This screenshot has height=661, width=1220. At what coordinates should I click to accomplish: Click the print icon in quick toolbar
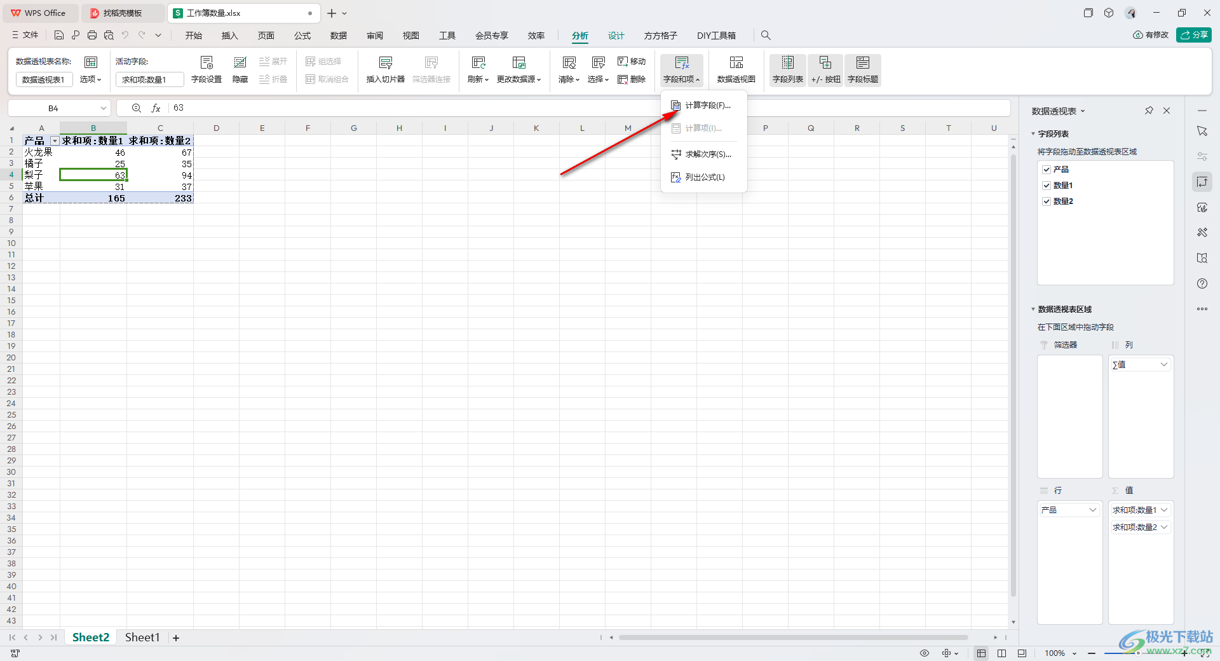click(92, 36)
